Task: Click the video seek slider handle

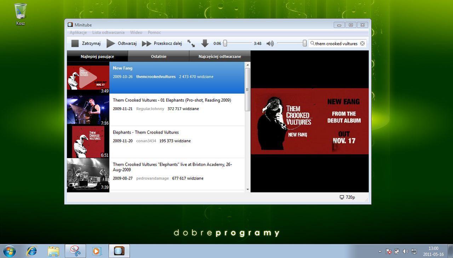Action: 225,43
